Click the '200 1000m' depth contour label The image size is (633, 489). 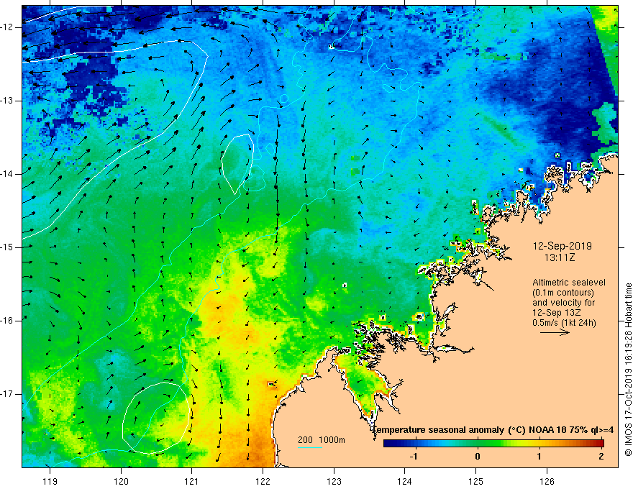(x=322, y=440)
